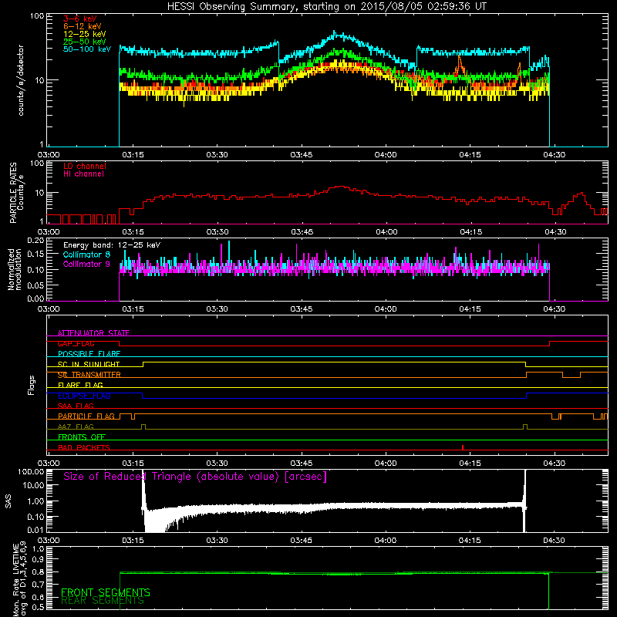Select the HI channel legend label

point(83,174)
